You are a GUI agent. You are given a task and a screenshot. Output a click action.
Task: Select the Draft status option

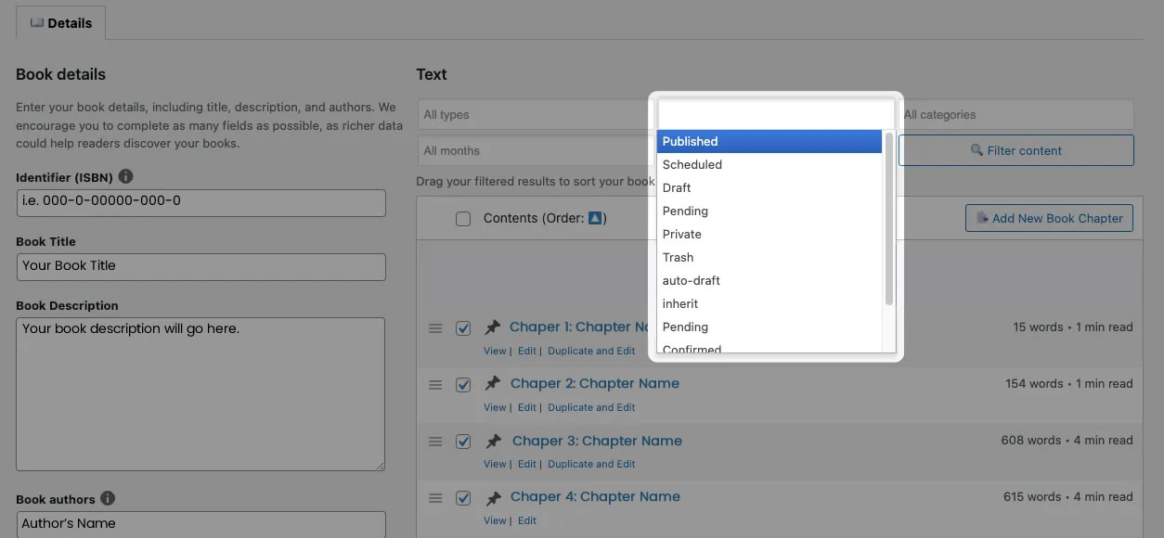677,187
